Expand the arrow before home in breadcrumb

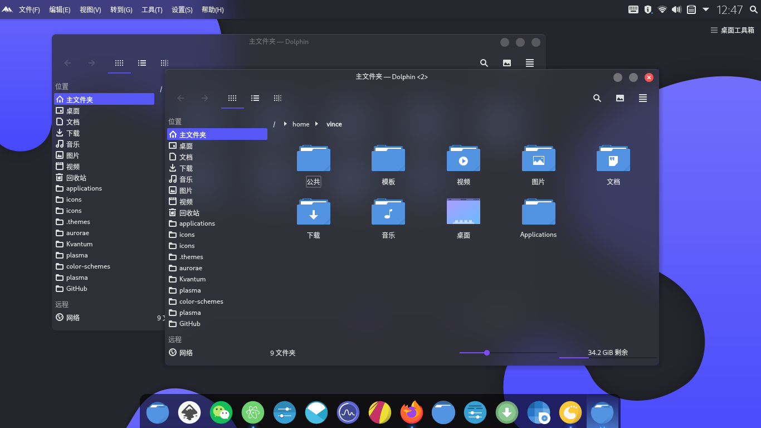[285, 124]
